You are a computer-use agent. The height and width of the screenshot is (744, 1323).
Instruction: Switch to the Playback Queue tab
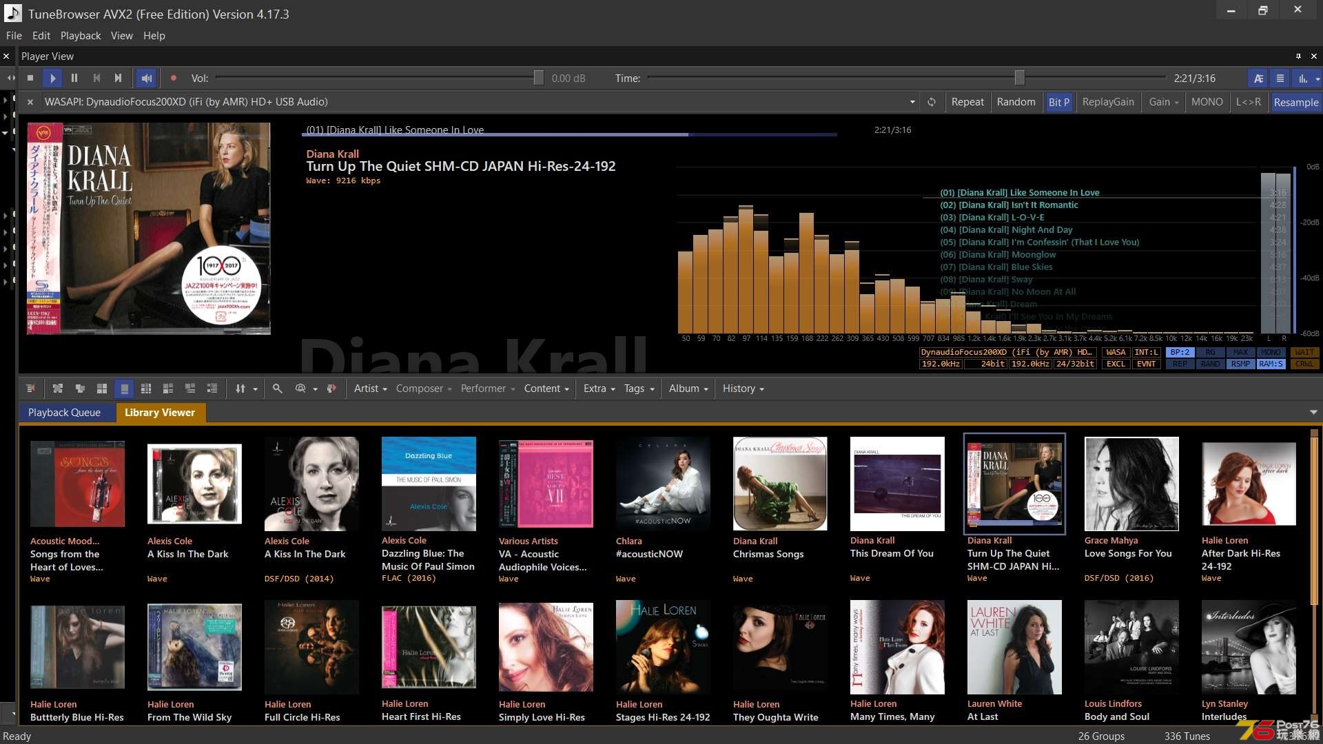pyautogui.click(x=64, y=413)
